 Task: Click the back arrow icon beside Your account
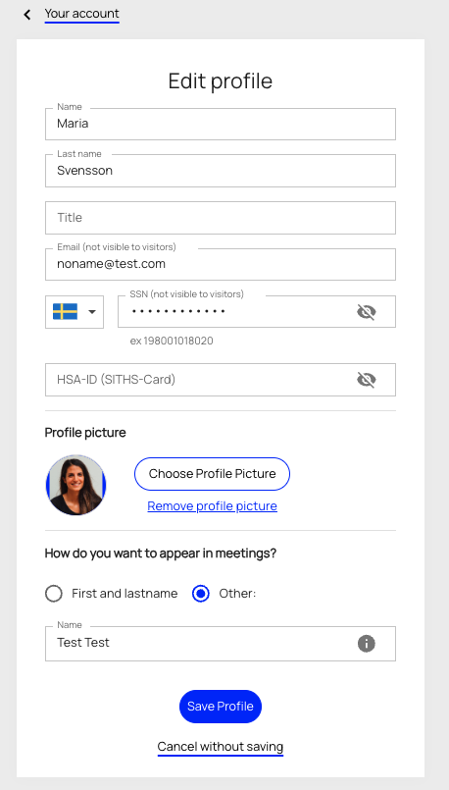tap(27, 15)
